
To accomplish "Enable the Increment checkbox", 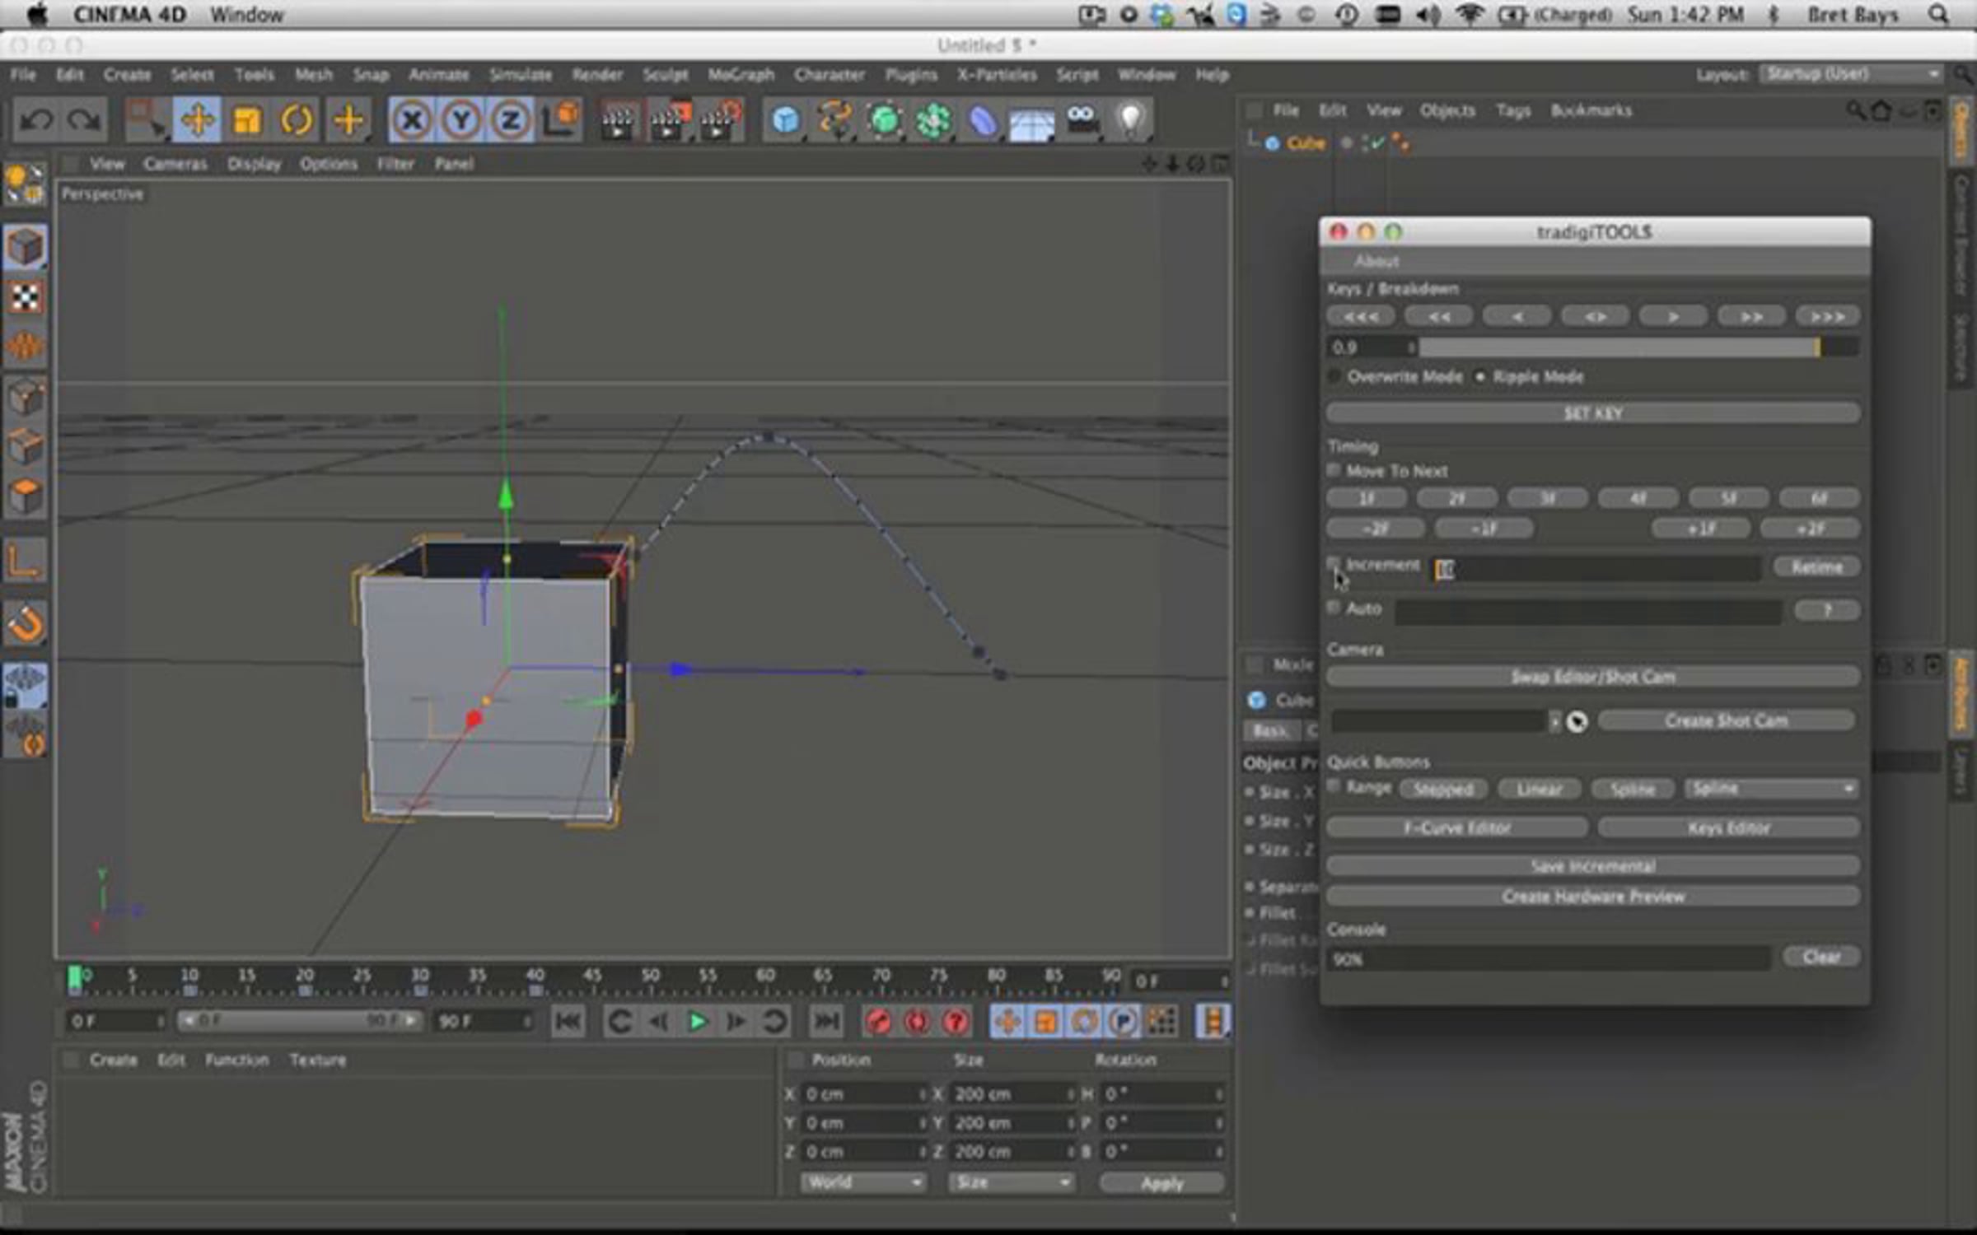I will pos(1334,564).
